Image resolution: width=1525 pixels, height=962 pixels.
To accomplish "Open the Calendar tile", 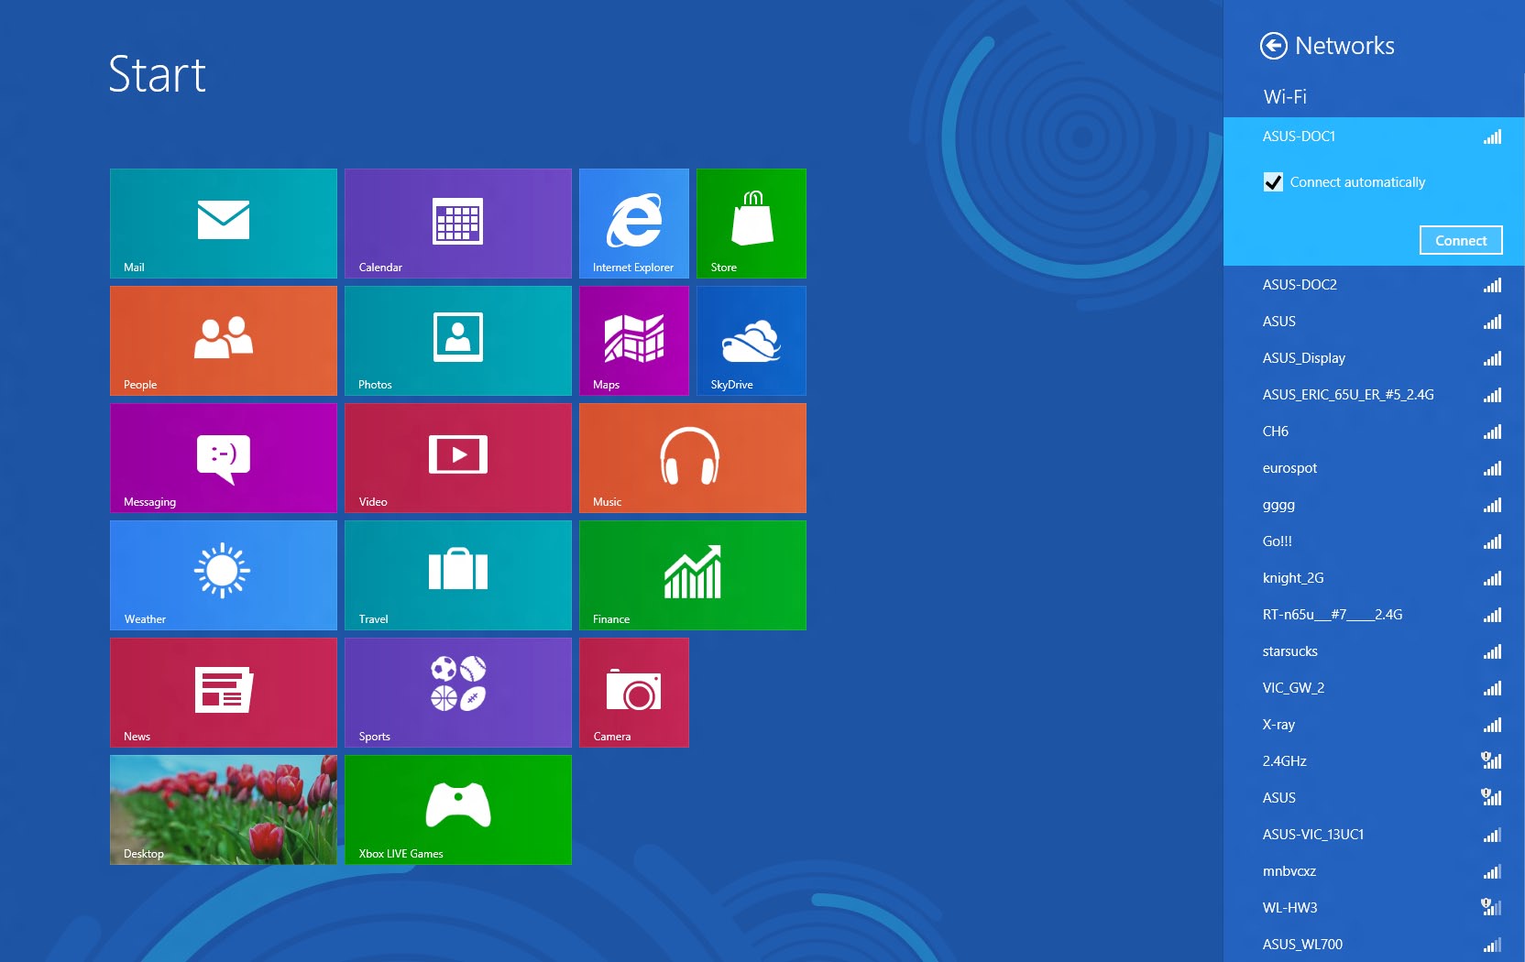I will (458, 224).
